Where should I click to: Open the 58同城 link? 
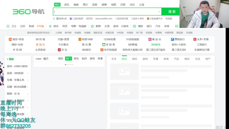[x=40, y=39]
